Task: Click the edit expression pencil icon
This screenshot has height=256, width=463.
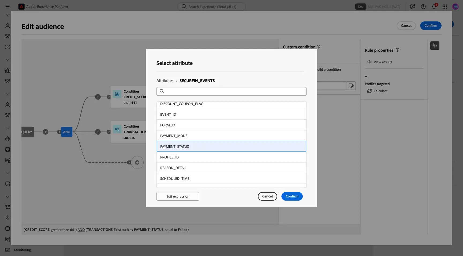Action: [351, 86]
